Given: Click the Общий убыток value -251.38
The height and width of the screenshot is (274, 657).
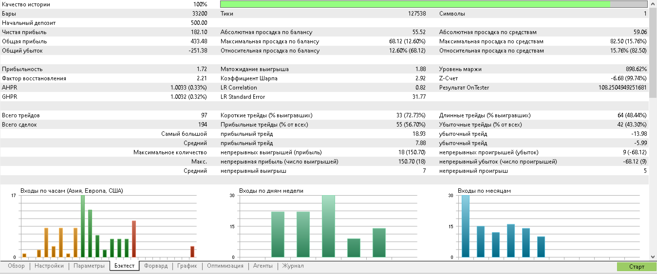Looking at the screenshot, I should click(x=197, y=51).
